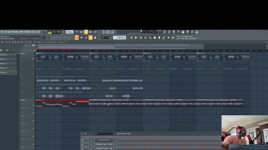Screen dimensions: 268x150
Task: Toggle the metronome icon
Action: (x=77, y=32)
